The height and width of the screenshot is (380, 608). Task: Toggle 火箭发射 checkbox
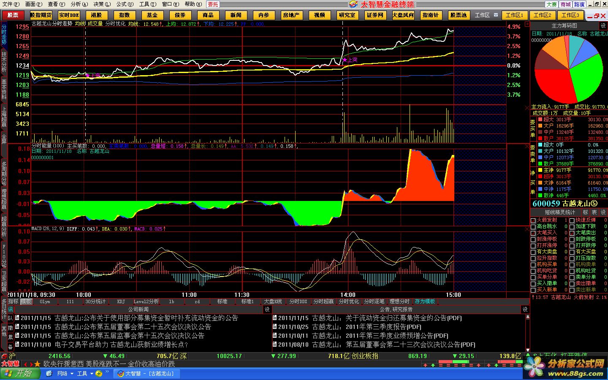[x=533, y=220]
